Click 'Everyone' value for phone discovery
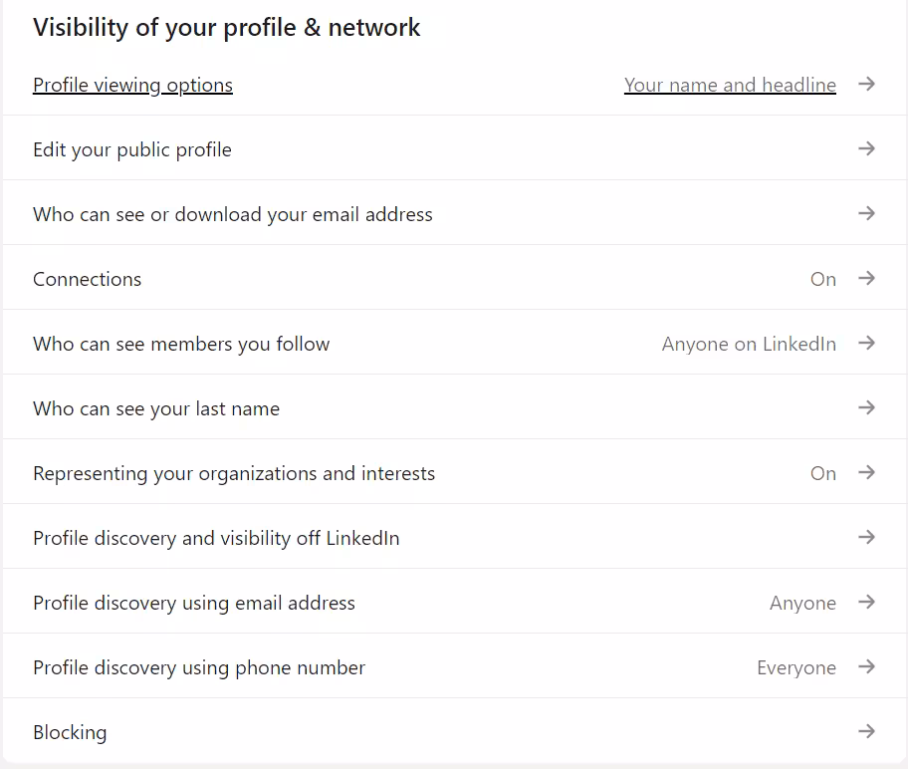This screenshot has width=908, height=769. tap(795, 668)
